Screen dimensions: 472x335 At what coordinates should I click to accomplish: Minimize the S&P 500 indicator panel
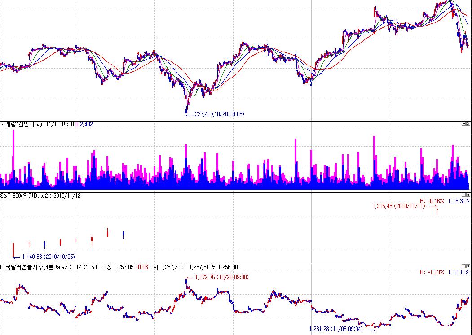coord(463,196)
